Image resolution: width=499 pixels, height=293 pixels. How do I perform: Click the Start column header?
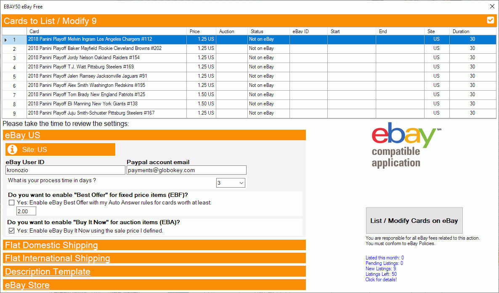pos(352,31)
